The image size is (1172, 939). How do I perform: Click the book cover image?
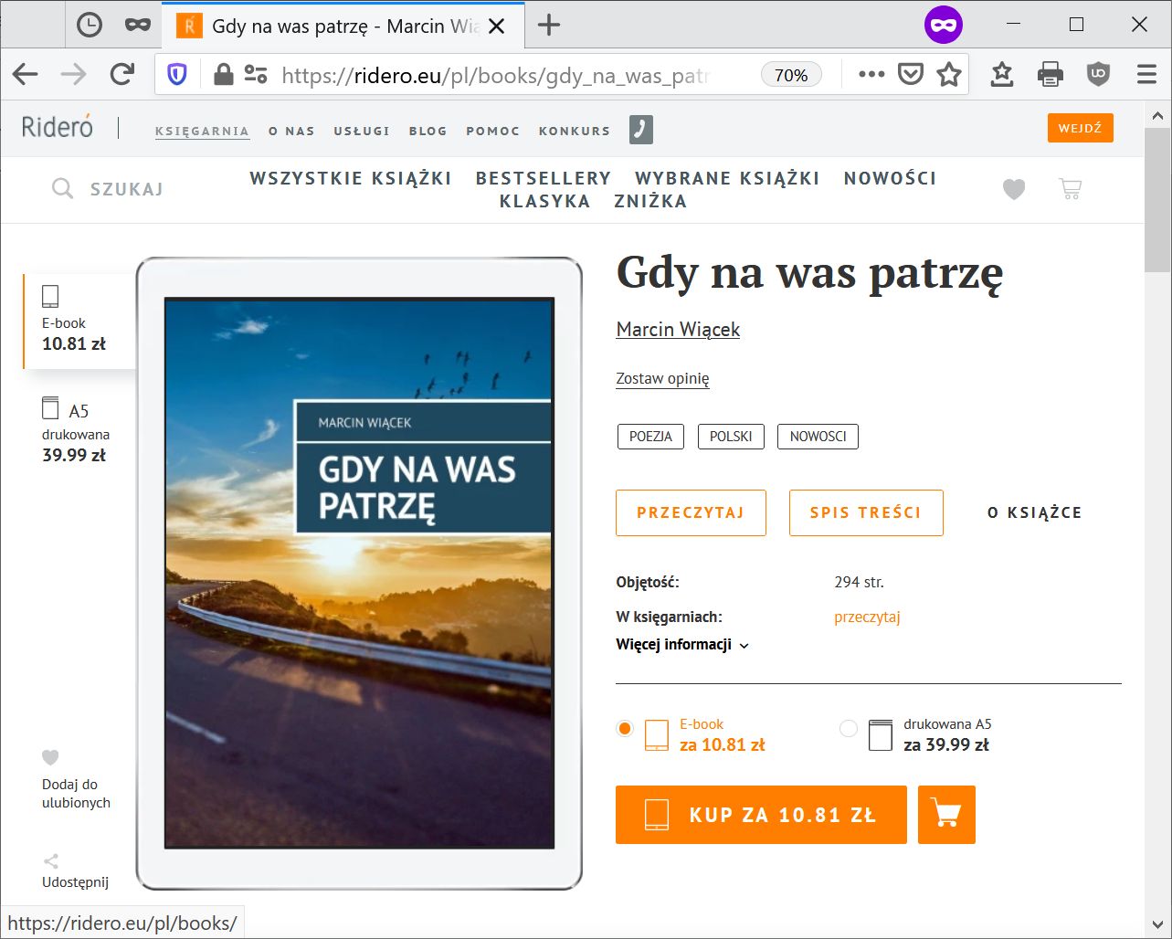359,573
